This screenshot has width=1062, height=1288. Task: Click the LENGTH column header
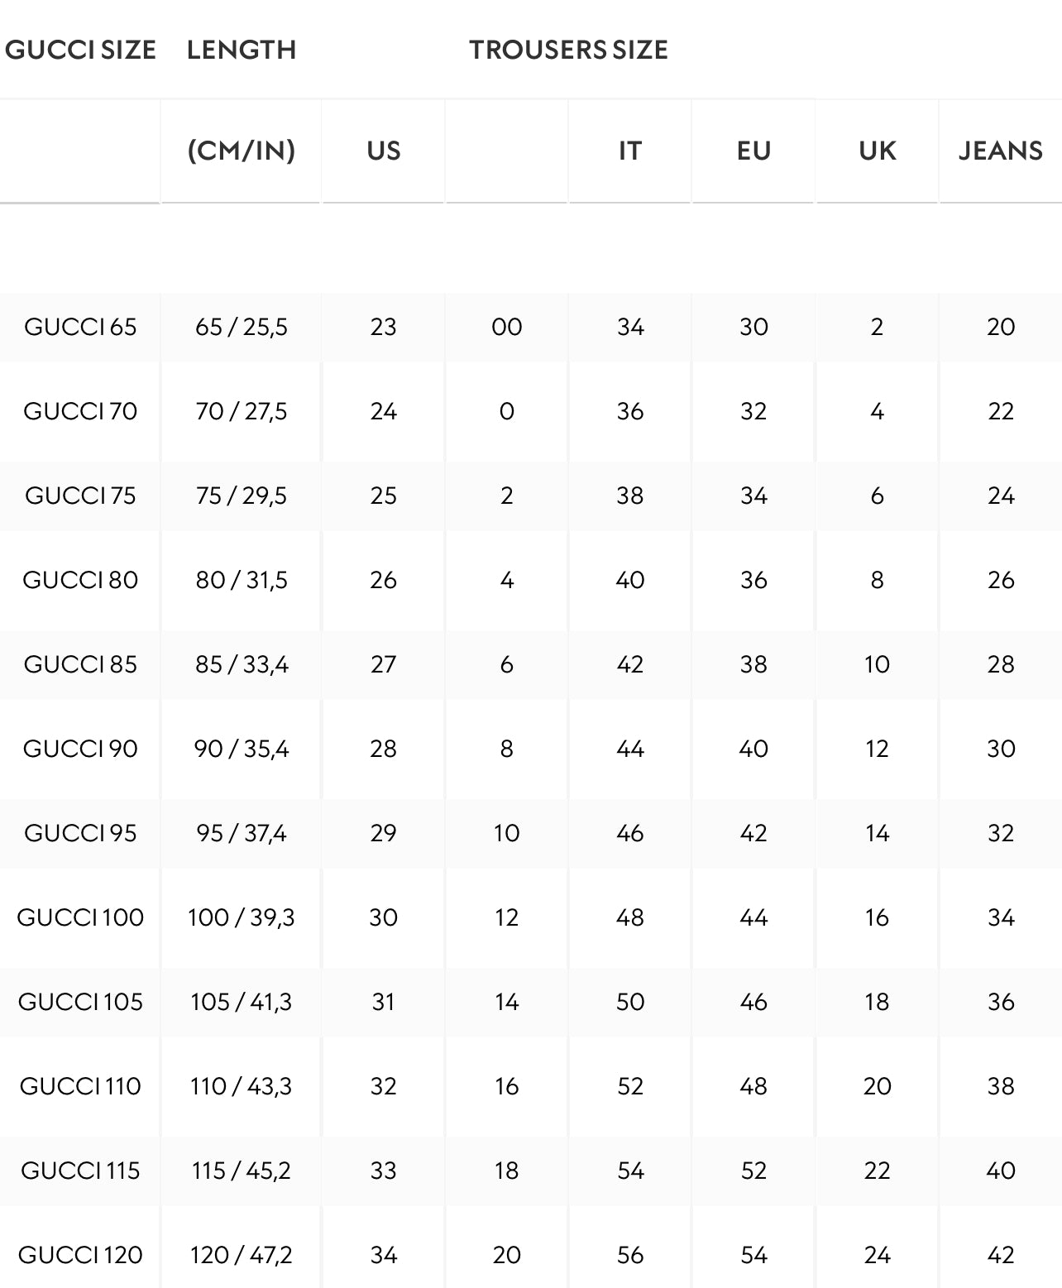(242, 50)
